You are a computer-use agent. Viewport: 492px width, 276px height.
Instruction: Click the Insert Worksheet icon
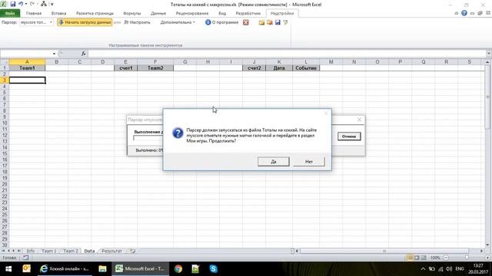pos(133,251)
